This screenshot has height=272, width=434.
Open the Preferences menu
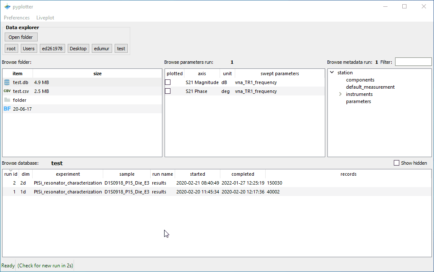[16, 18]
